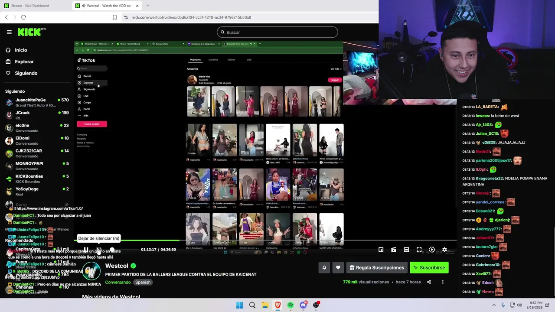Expand system tray hidden icons chevron

tap(493, 305)
